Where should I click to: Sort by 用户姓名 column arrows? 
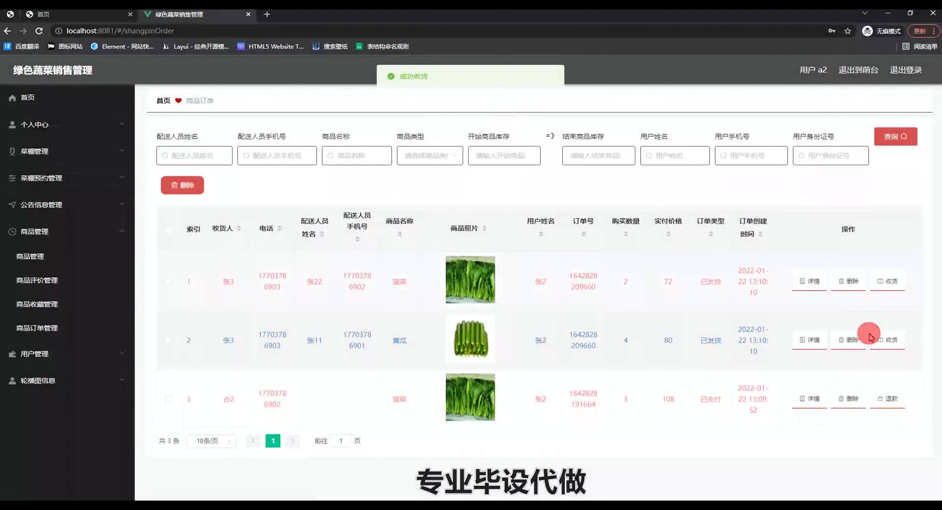541,234
